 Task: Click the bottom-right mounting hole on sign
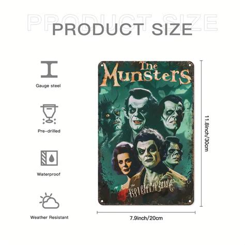pos(190,201)
